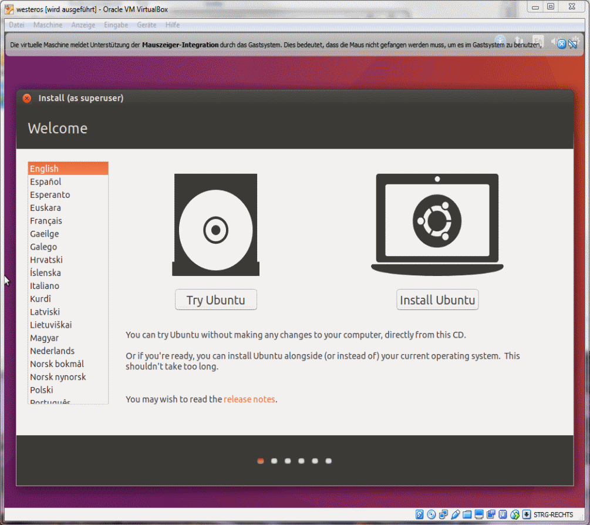Click the laptop with Ubuntu logo image
Viewport: 590px width, 525px height.
[x=437, y=225]
